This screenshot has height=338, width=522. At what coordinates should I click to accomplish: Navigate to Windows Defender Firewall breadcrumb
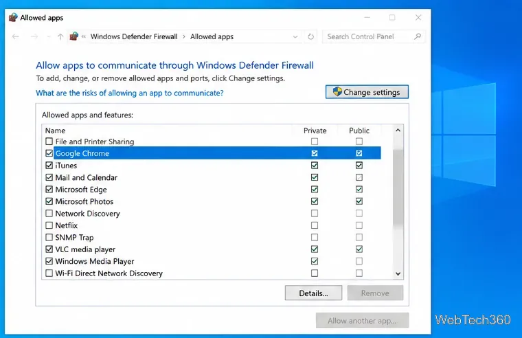click(134, 36)
